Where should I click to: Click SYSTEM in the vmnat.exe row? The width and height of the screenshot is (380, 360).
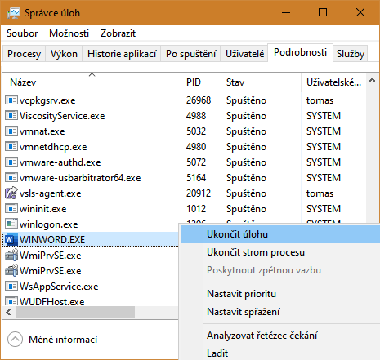[324, 131]
